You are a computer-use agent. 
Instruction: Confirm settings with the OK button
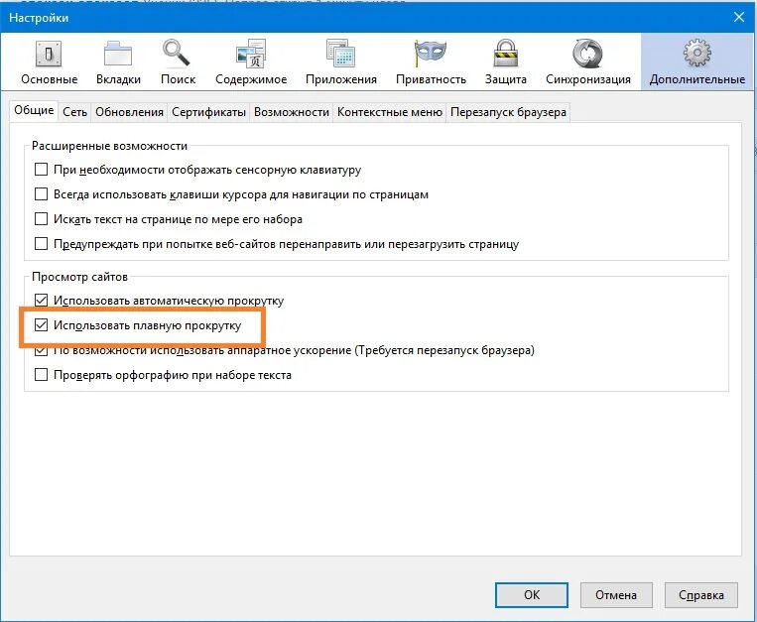click(x=532, y=595)
